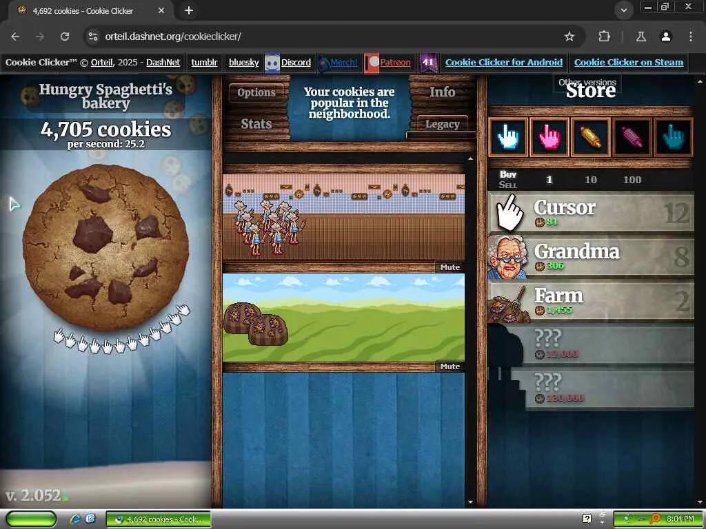This screenshot has height=529, width=706.
Task: Switch store mode to Buy
Action: (508, 174)
